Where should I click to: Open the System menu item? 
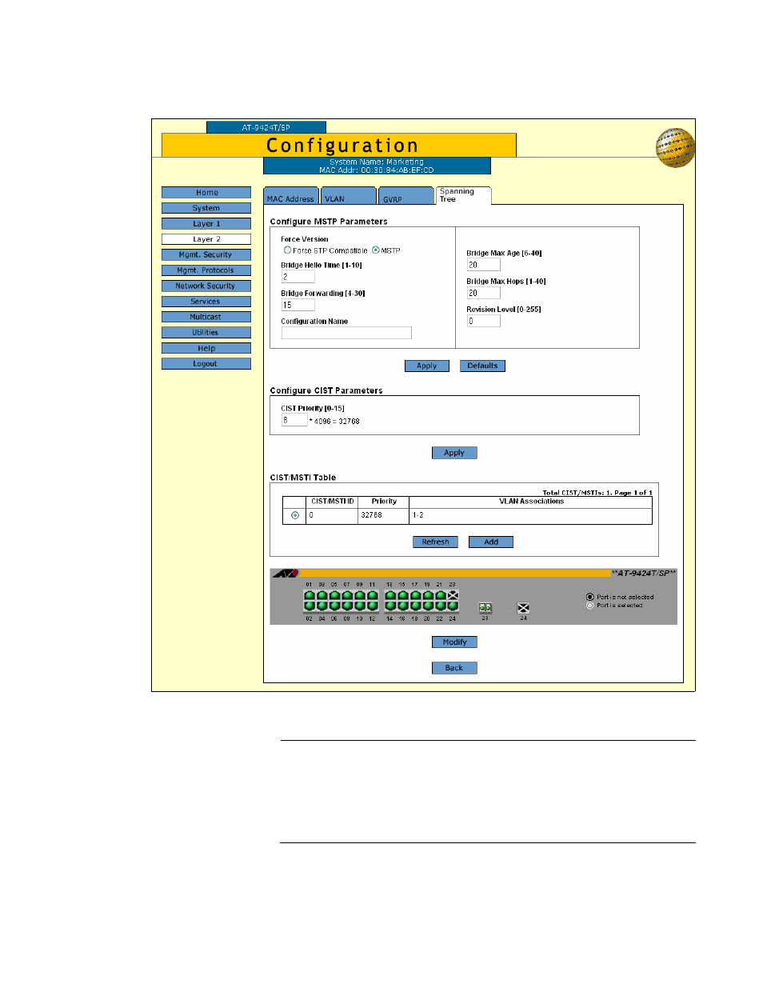(x=206, y=208)
